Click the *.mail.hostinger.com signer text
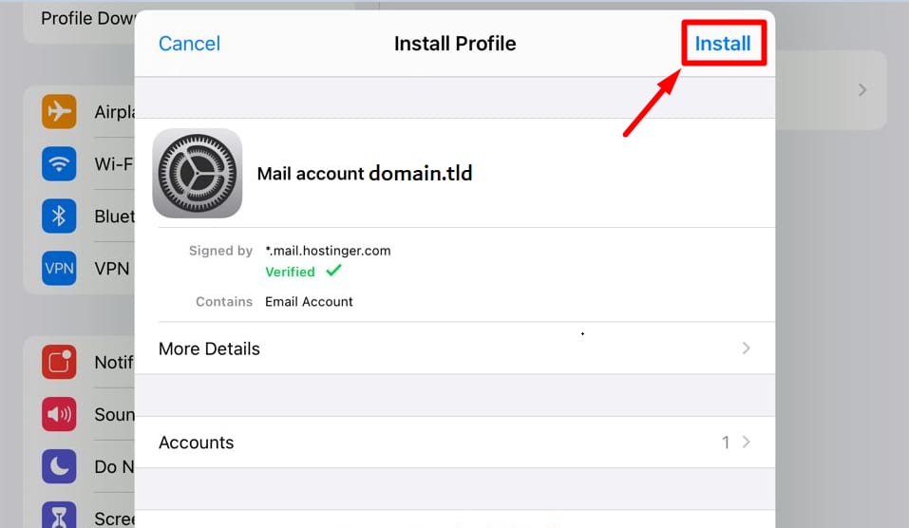Image resolution: width=909 pixels, height=528 pixels. 328,251
